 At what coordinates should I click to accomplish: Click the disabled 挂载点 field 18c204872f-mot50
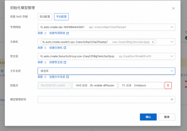[54, 85]
